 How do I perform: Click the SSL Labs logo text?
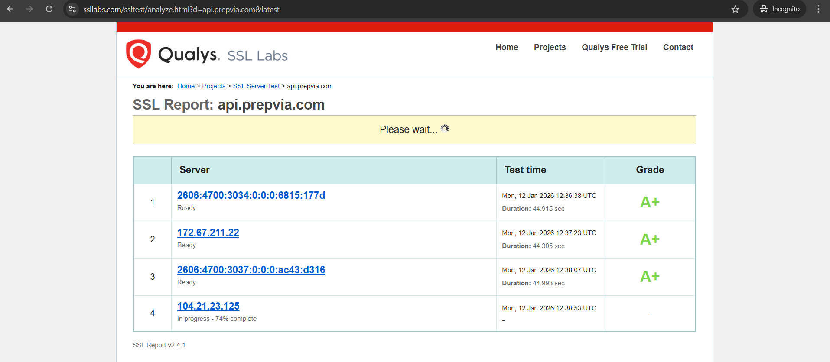point(257,56)
